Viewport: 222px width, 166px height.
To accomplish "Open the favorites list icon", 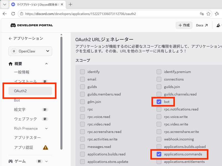I will [x=217, y=14].
